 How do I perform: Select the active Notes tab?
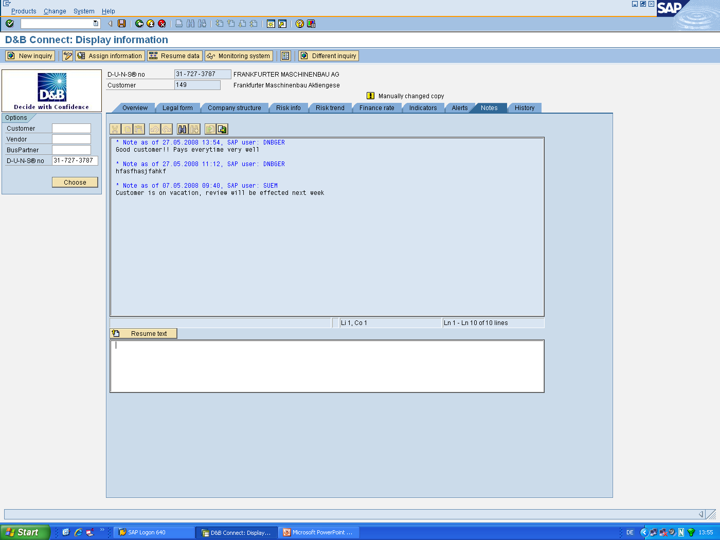pyautogui.click(x=489, y=108)
